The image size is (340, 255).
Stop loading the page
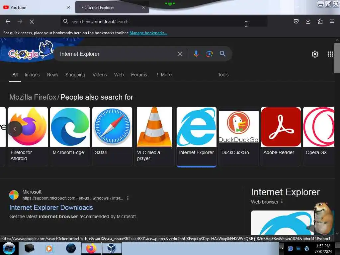[32, 22]
